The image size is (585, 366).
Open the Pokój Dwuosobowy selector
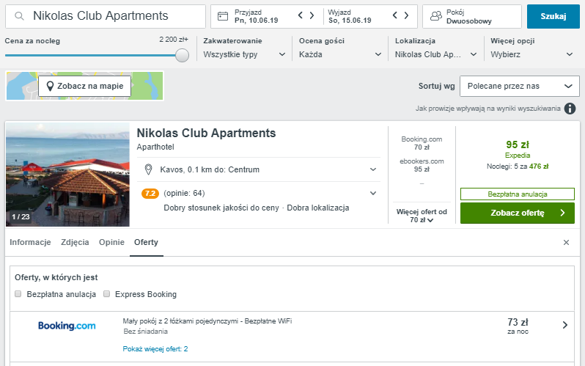pos(471,16)
